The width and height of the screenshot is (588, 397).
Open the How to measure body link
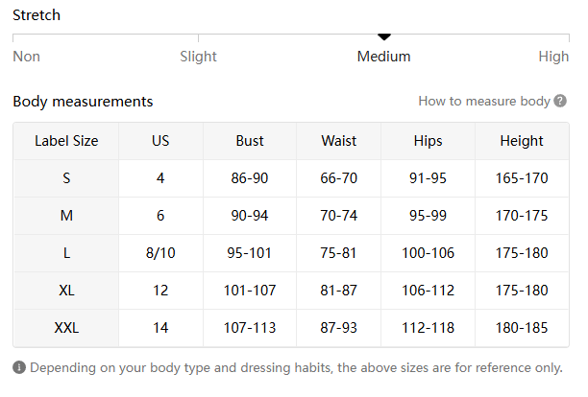pyautogui.click(x=484, y=101)
